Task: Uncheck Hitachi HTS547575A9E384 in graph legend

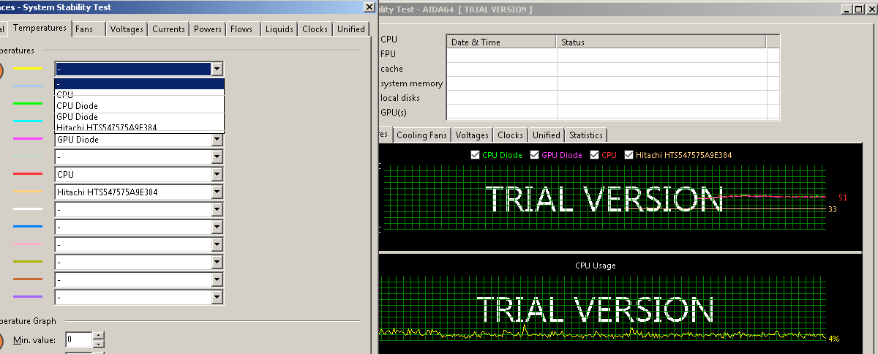Action: [629, 155]
